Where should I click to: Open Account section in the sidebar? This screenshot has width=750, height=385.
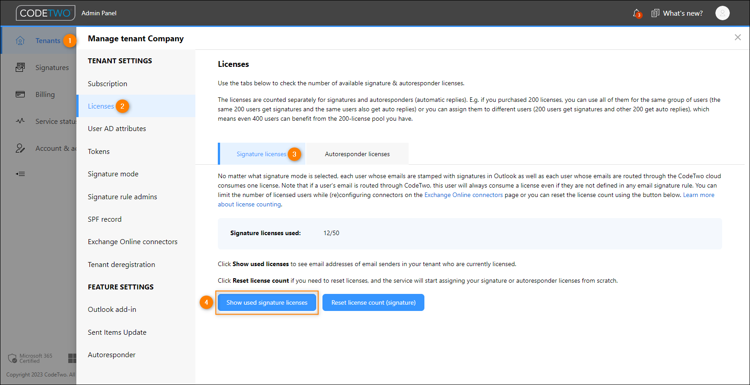tap(56, 149)
